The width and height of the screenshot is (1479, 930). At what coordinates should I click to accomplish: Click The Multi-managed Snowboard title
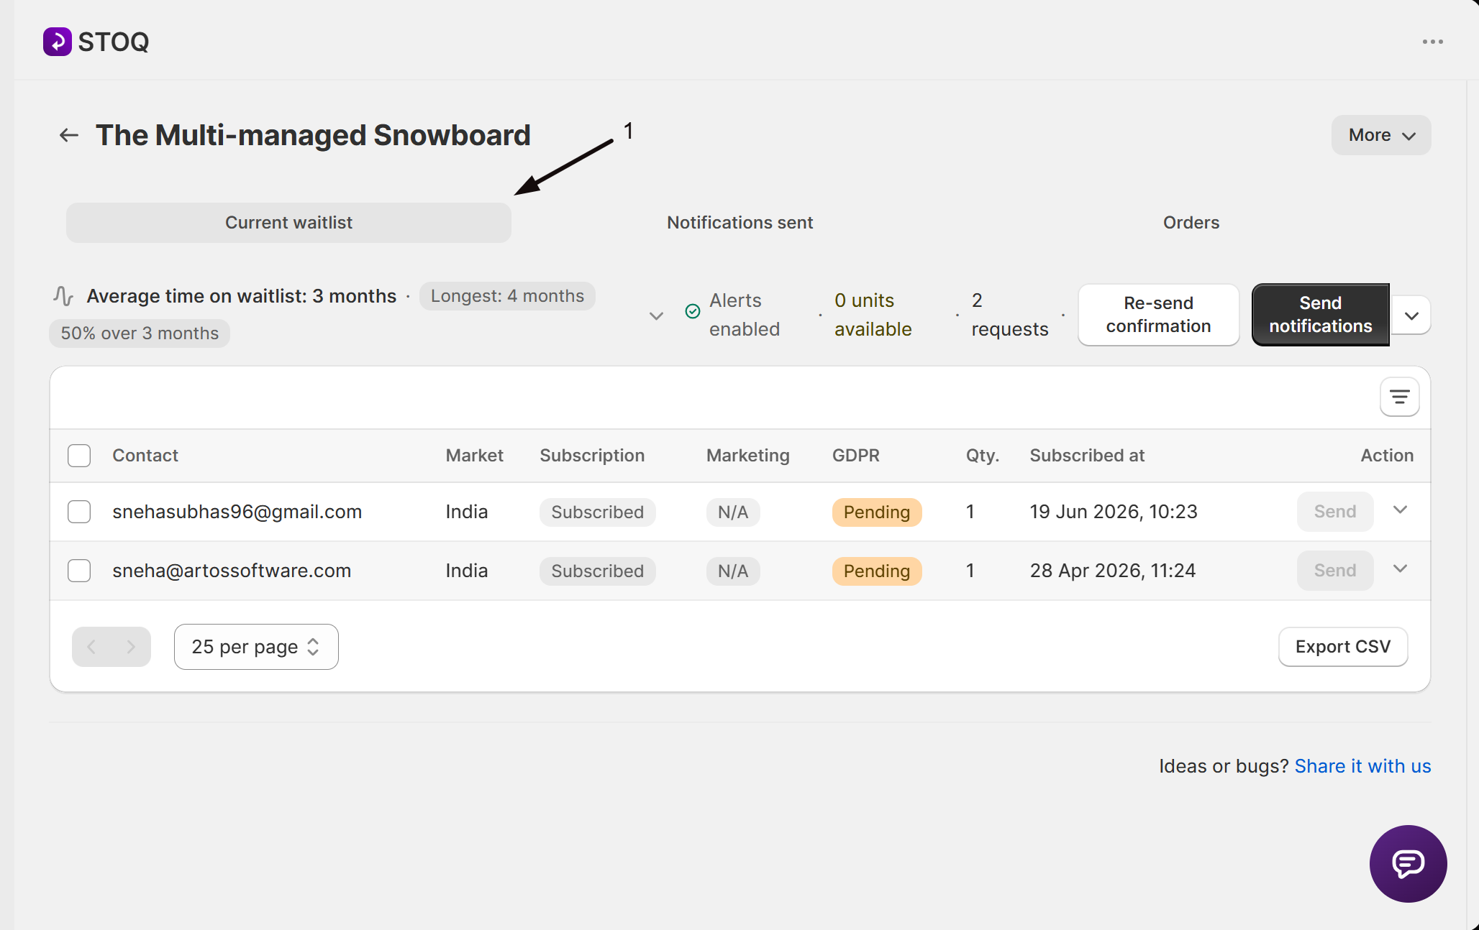(x=313, y=135)
